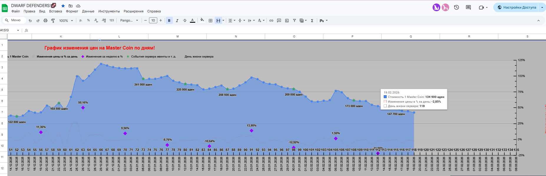Open version history clock icon
This screenshot has height=176, width=546.
[456, 7]
